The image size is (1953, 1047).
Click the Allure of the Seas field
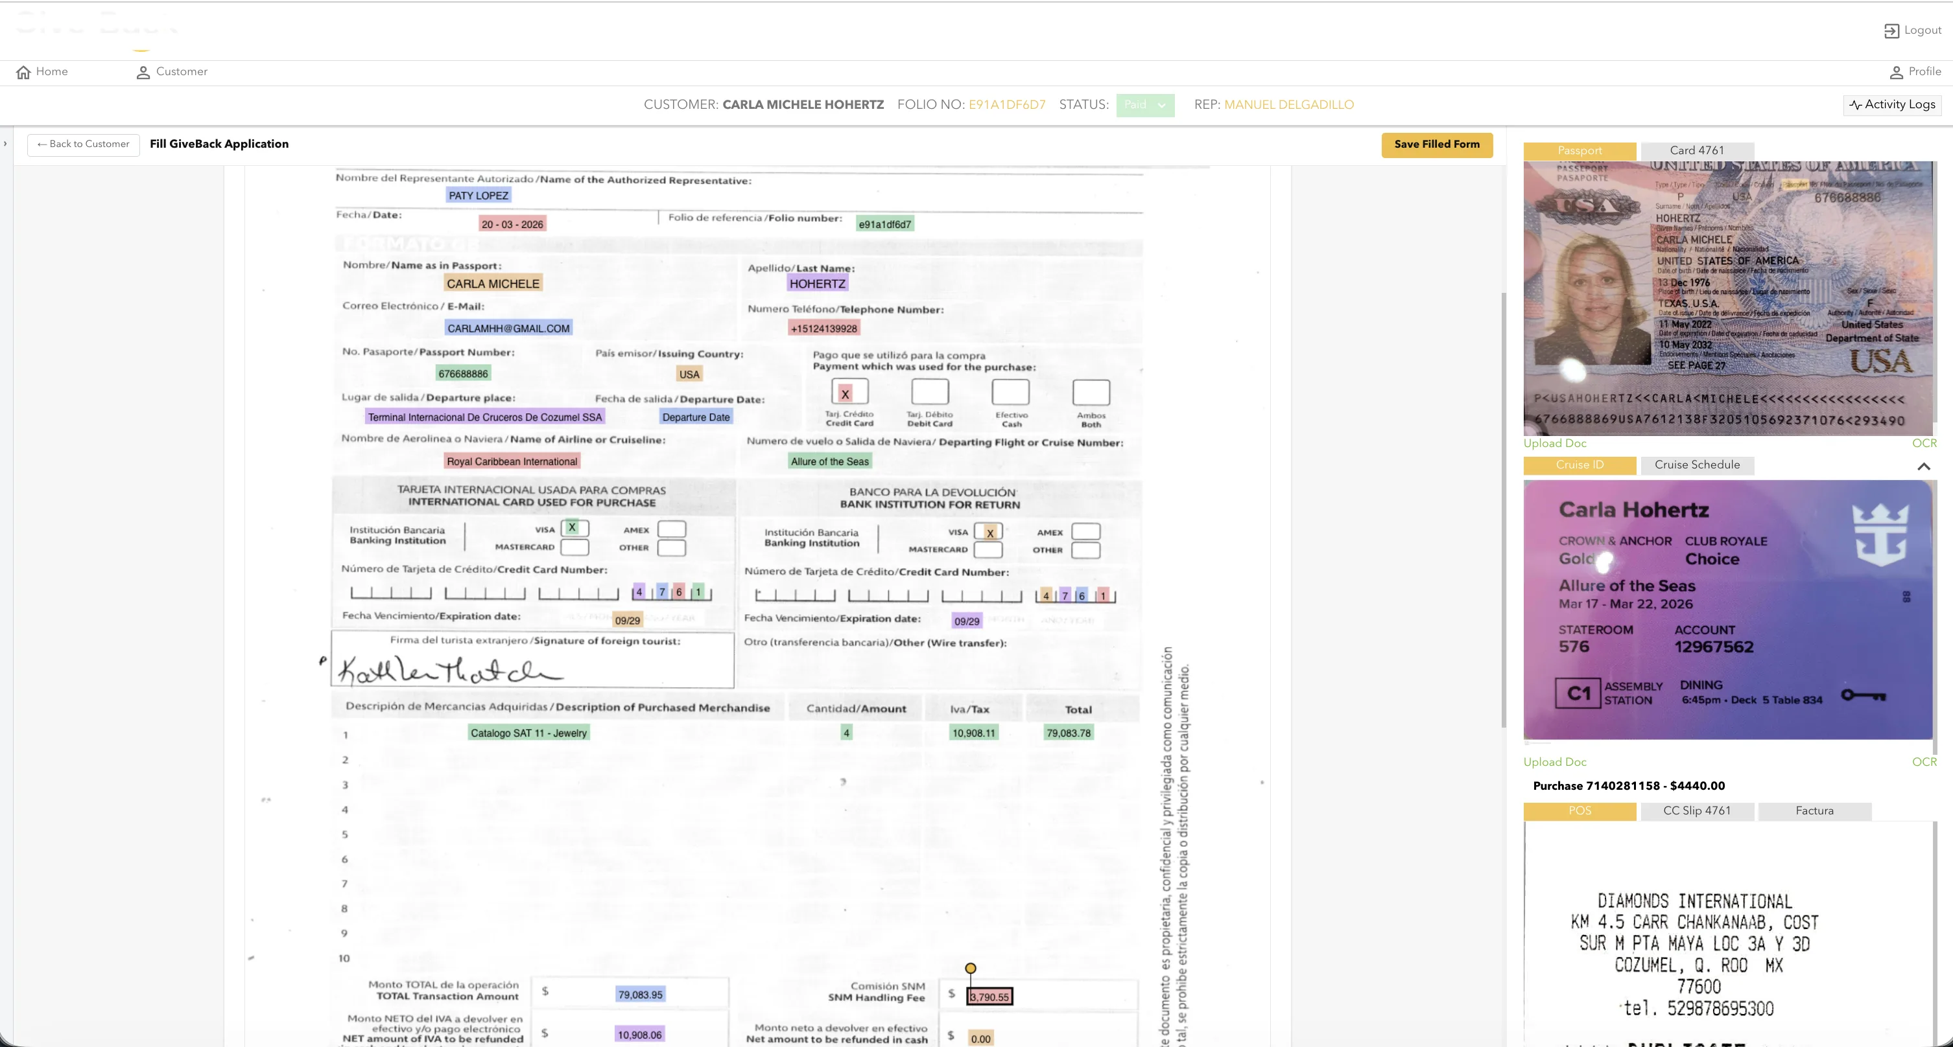coord(830,461)
